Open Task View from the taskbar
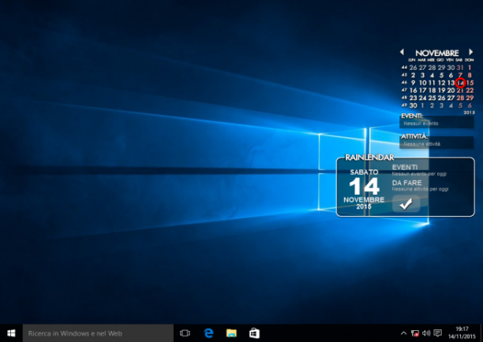Viewport: 483px width, 342px height. coord(185,333)
